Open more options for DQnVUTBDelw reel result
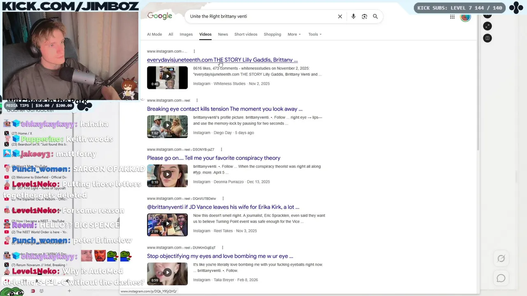527x296 pixels. pos(223,199)
